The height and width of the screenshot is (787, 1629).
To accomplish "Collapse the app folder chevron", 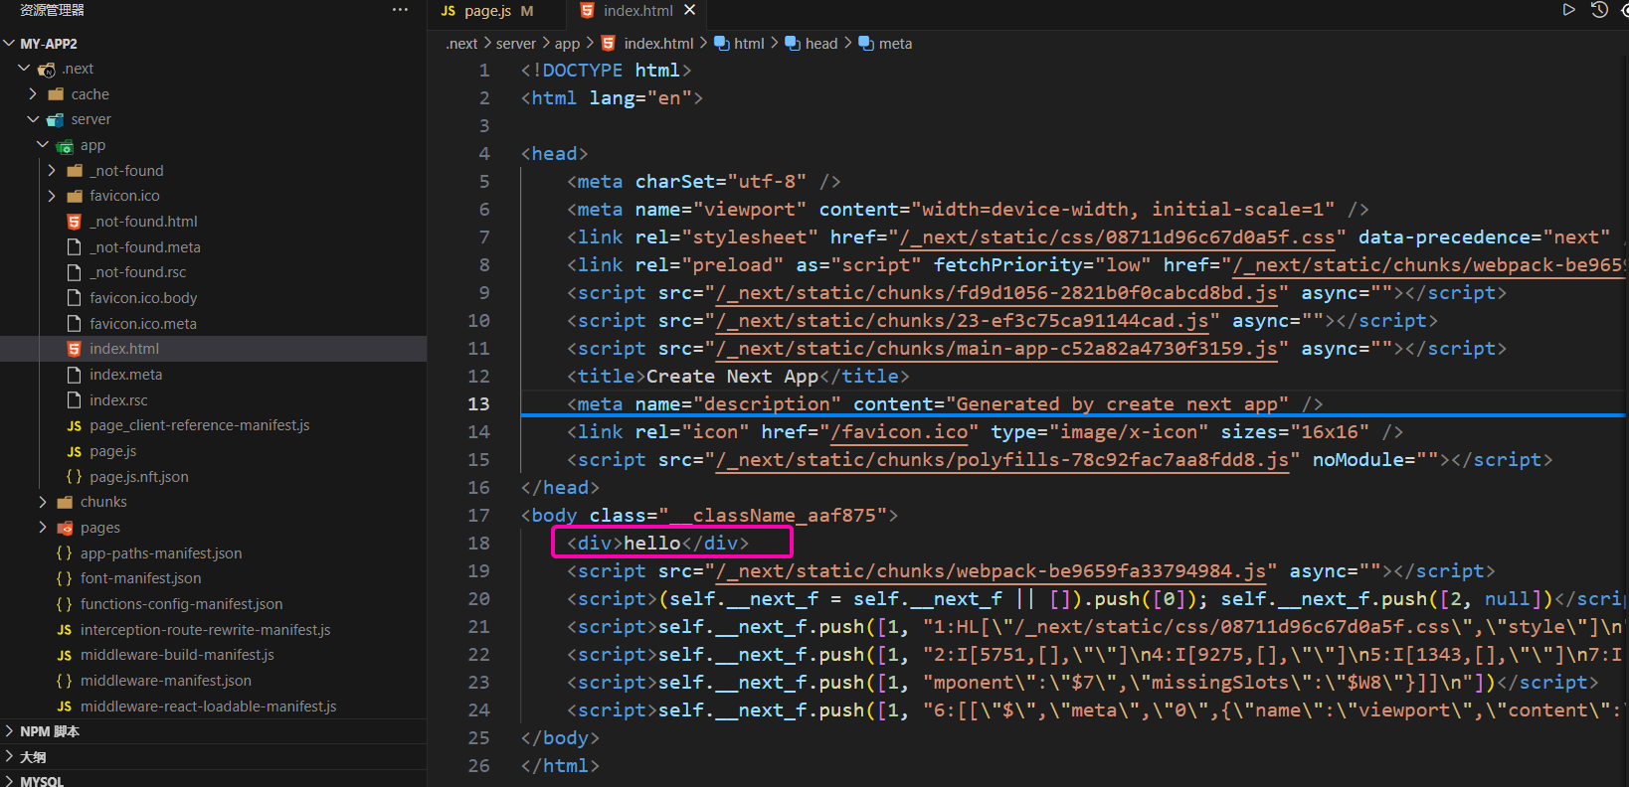I will coord(43,145).
